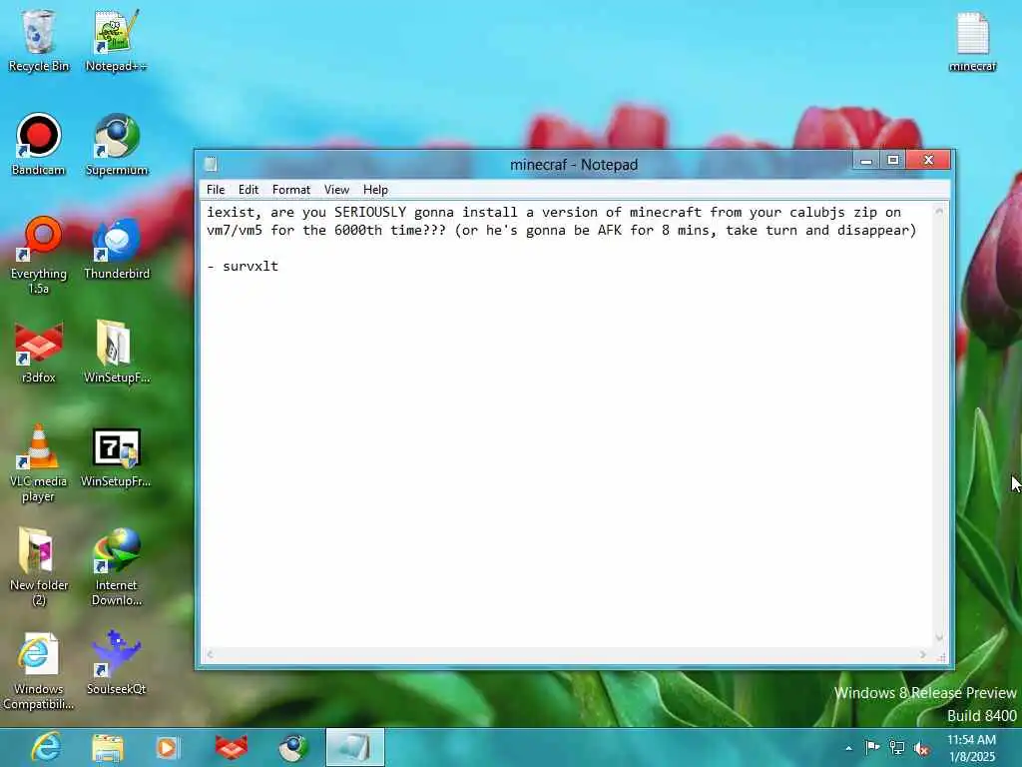Select the Thunderbird desktop shortcut

117,249
